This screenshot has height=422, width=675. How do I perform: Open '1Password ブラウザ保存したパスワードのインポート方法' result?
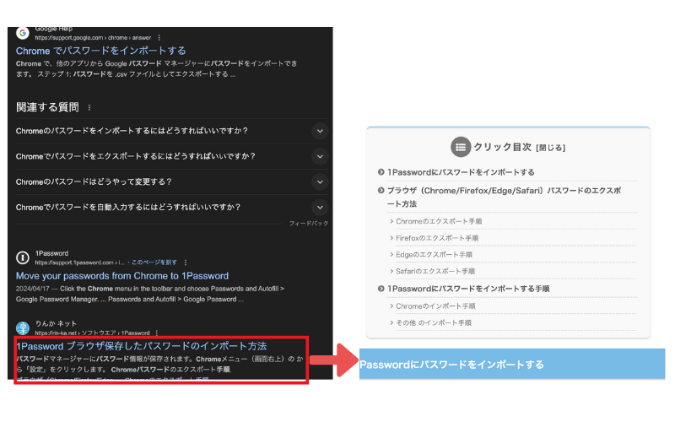(x=141, y=346)
